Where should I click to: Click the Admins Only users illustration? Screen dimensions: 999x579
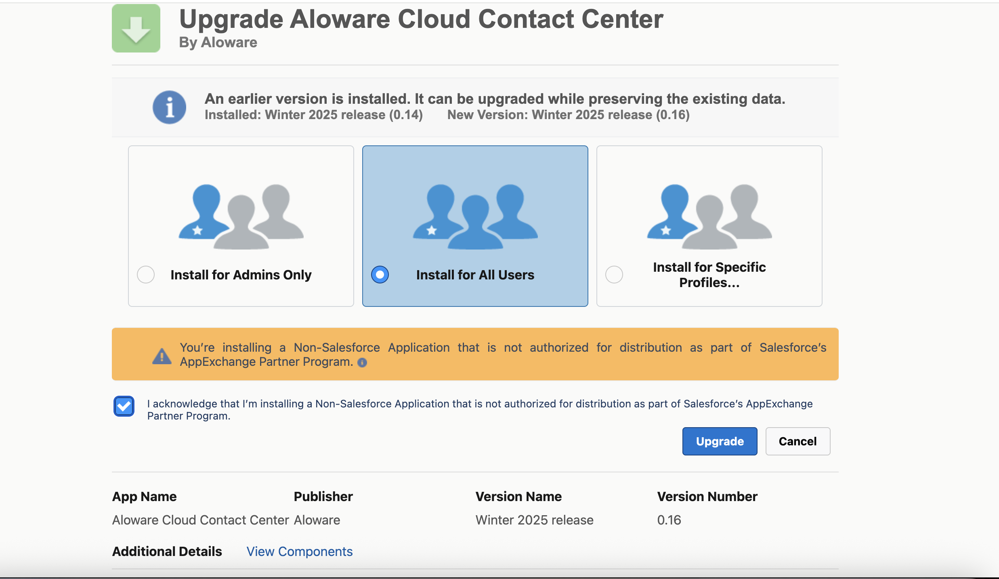click(x=241, y=216)
